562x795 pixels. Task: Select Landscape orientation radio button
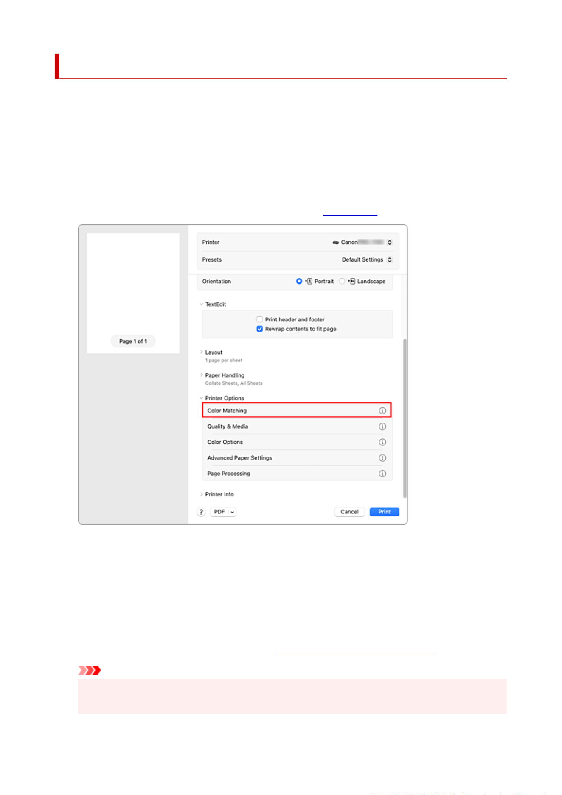click(x=342, y=281)
